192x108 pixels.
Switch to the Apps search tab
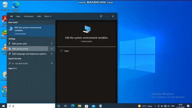(18, 16)
